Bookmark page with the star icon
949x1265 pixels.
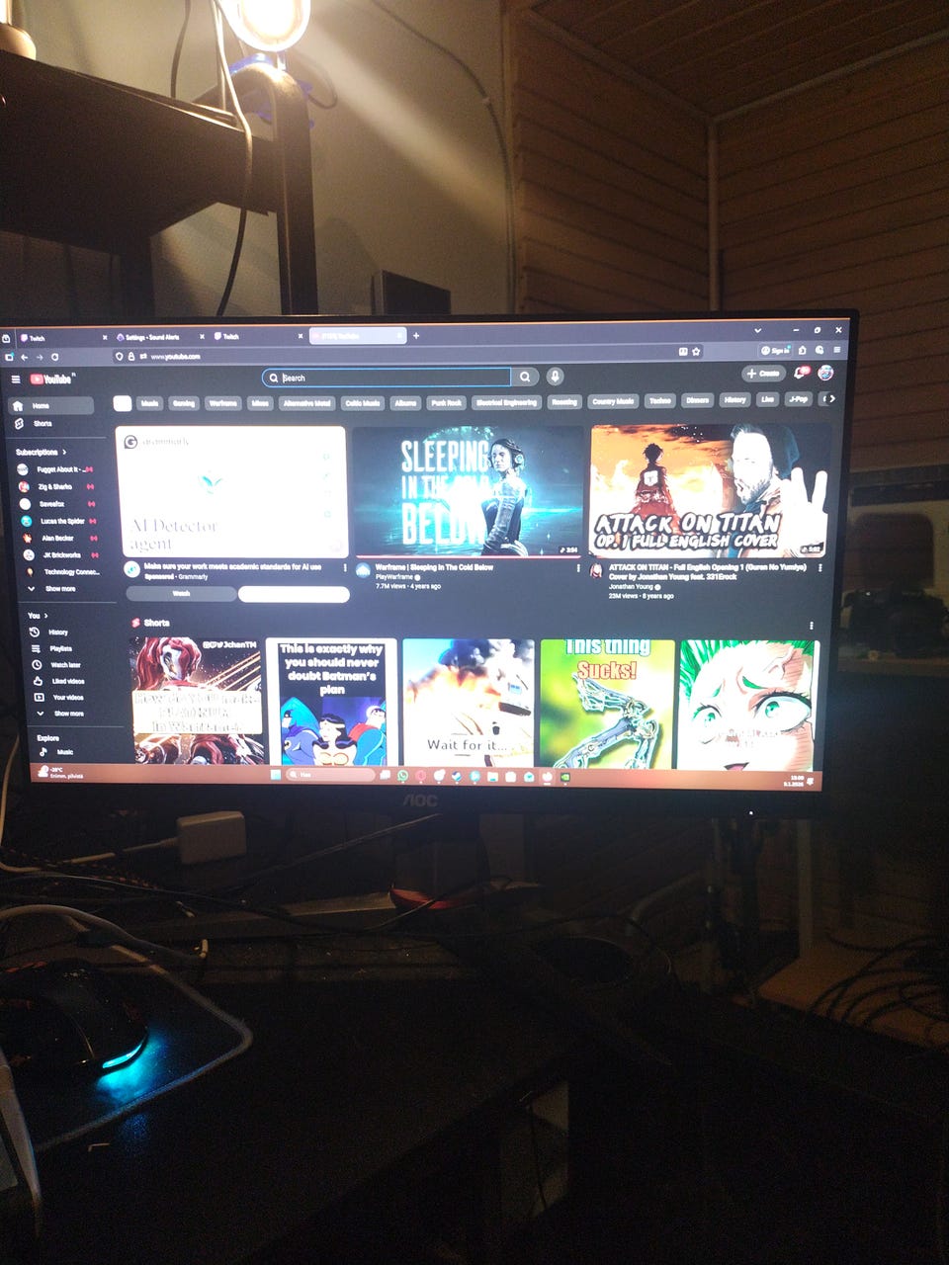696,351
